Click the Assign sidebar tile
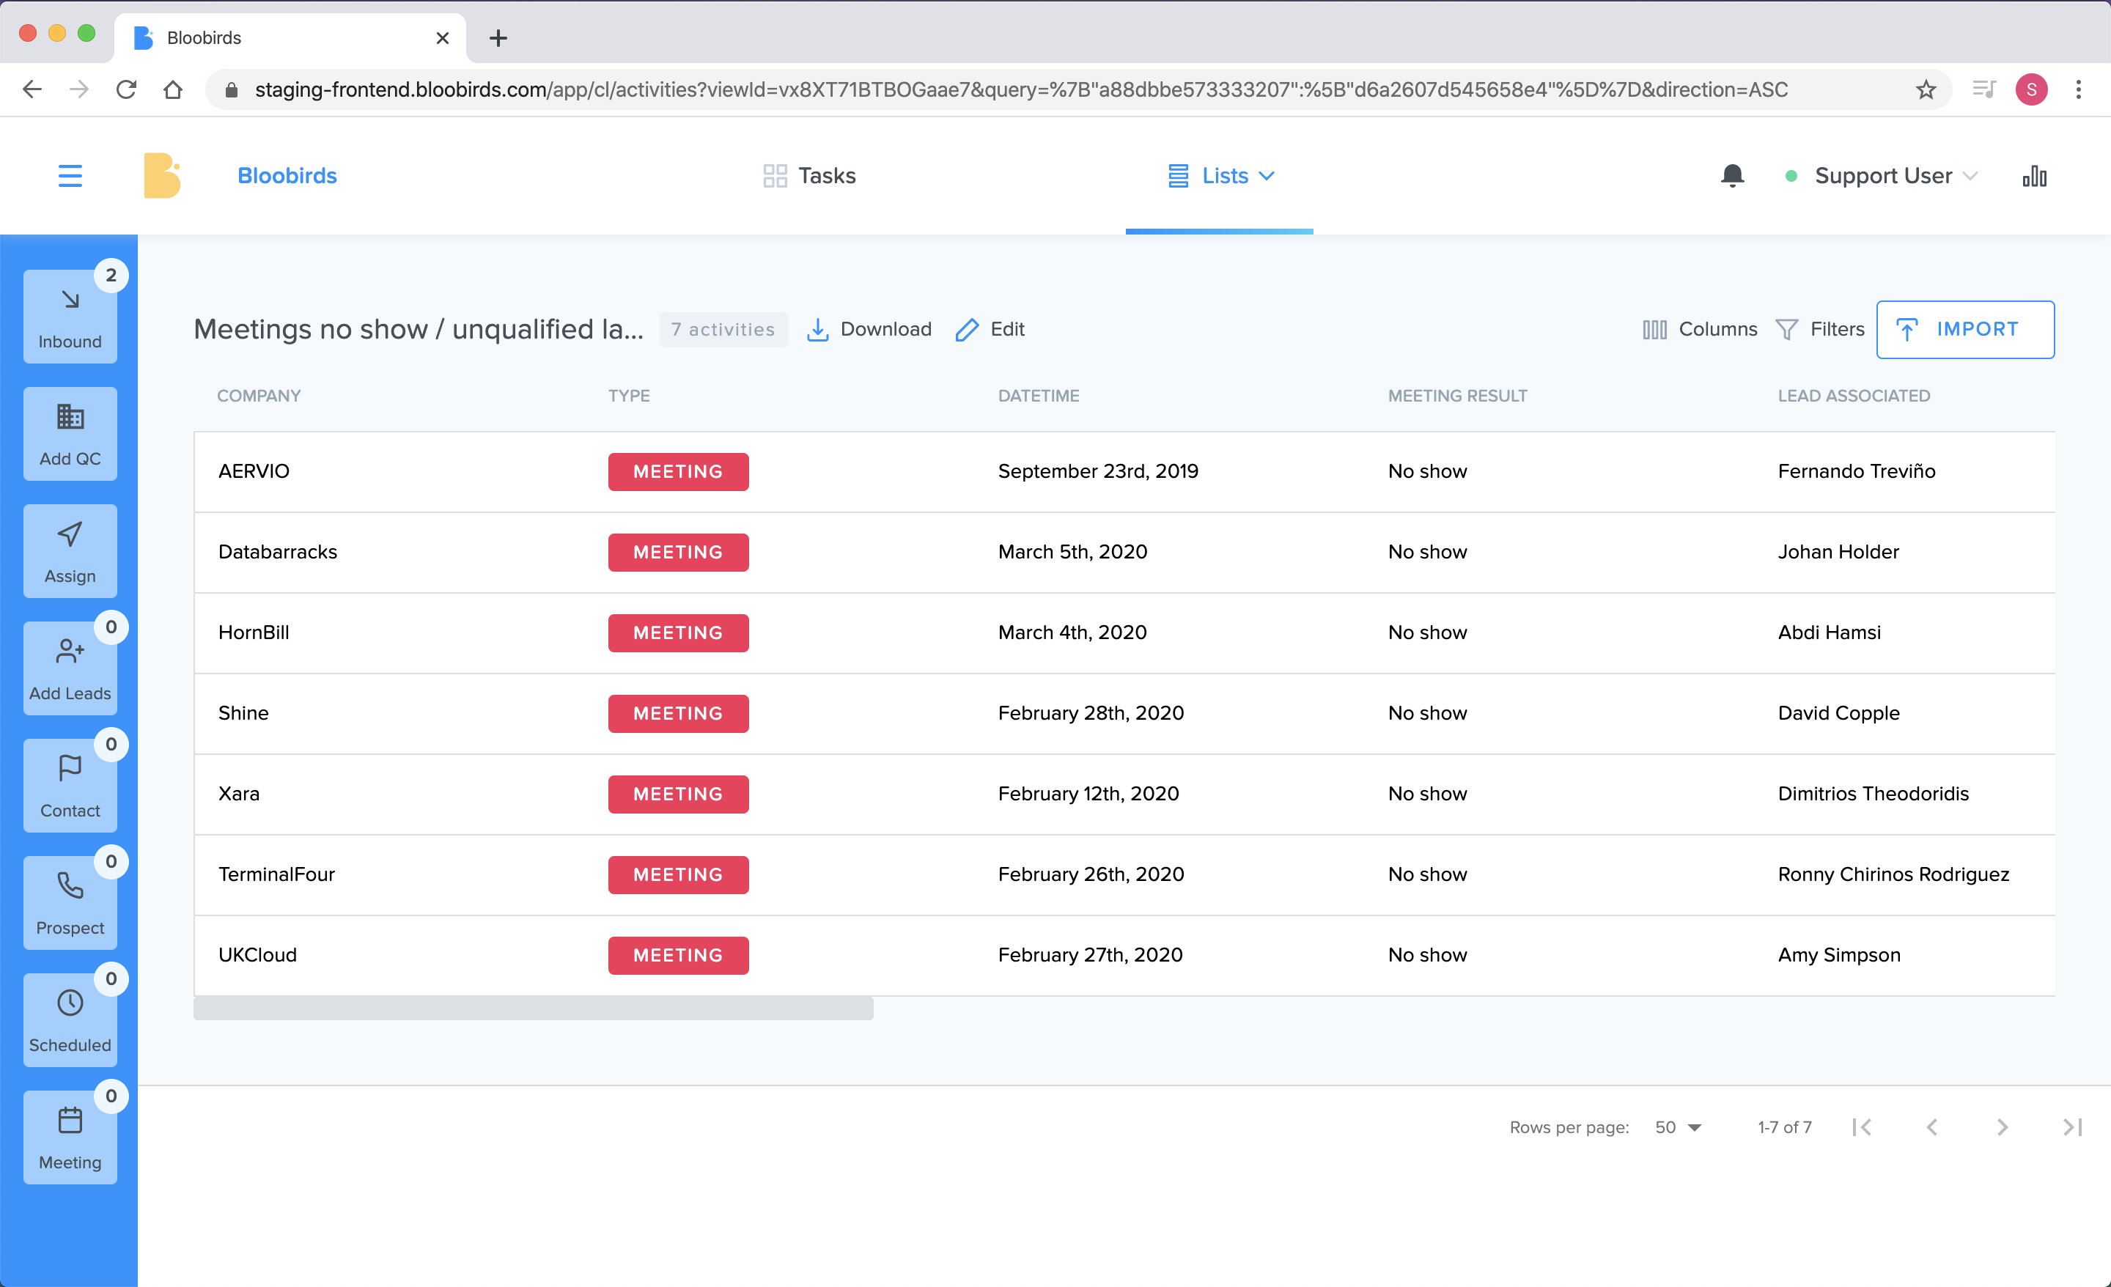 70,551
